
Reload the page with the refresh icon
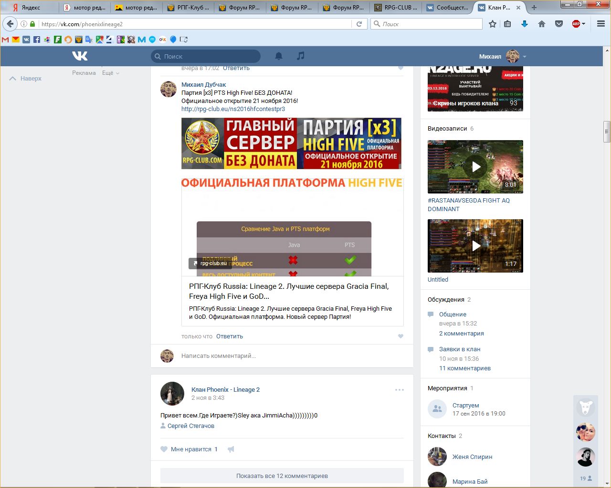click(x=359, y=24)
